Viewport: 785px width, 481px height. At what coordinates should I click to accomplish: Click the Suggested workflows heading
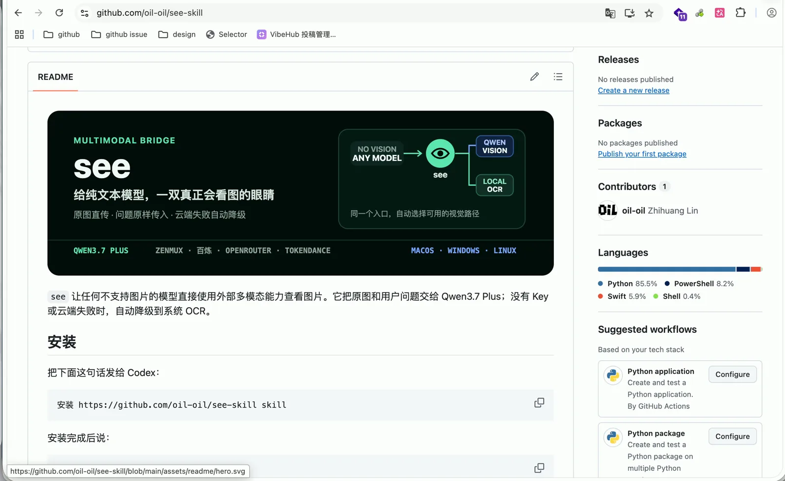click(647, 330)
